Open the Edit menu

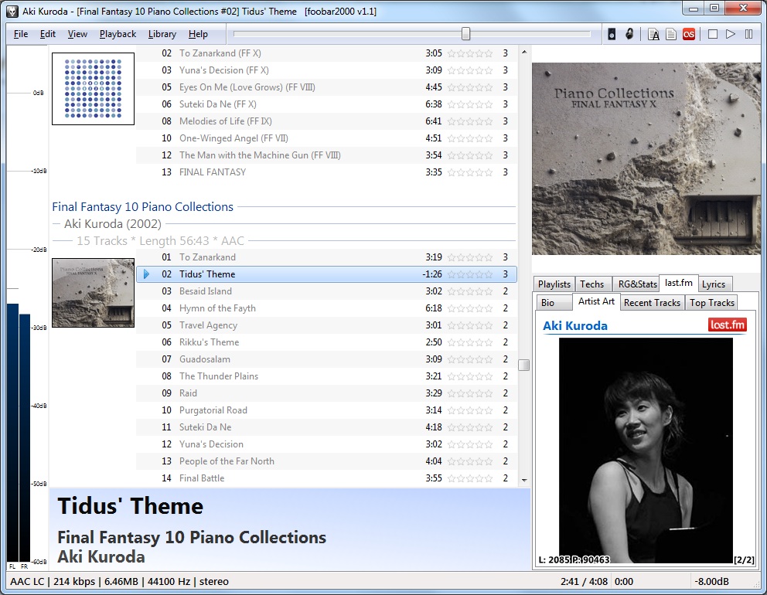[x=47, y=34]
